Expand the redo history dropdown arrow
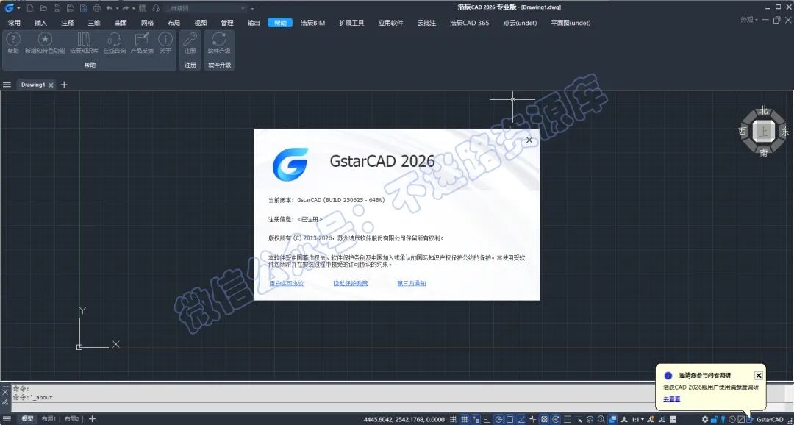Image resolution: width=794 pixels, height=425 pixels. [134, 8]
